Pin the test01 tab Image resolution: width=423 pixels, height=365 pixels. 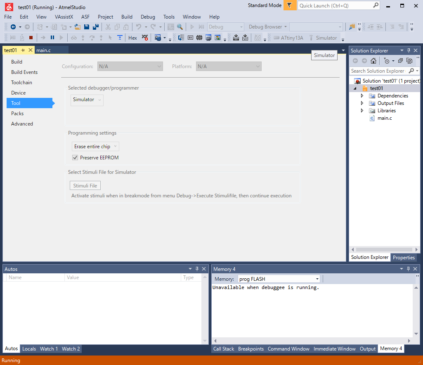23,50
